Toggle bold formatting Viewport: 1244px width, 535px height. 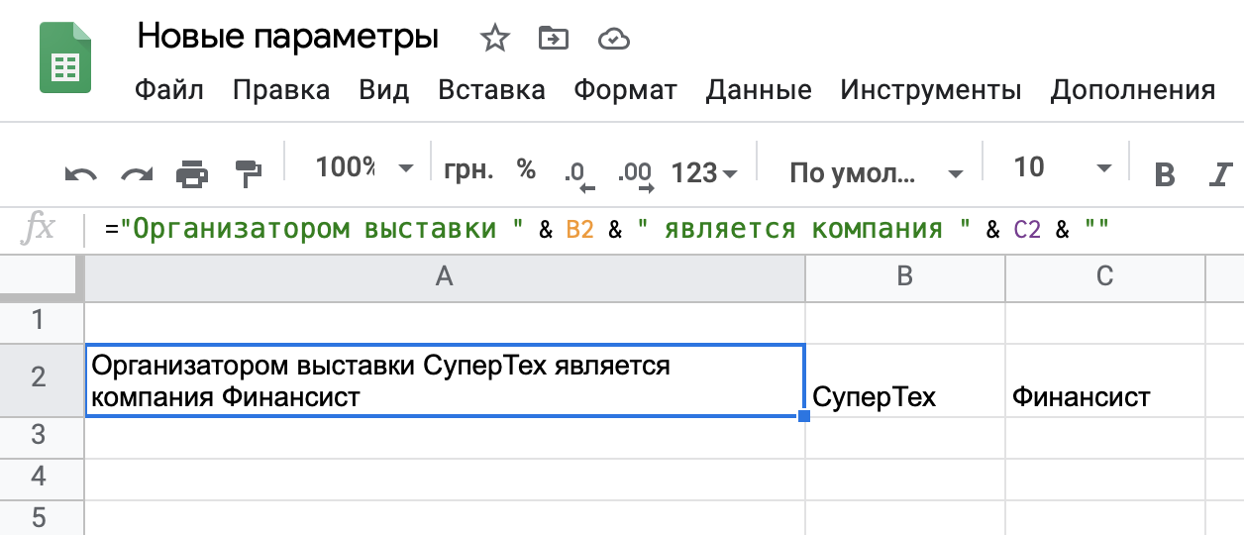[x=1166, y=175]
